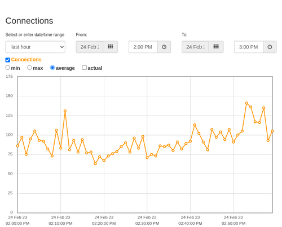Click the last data point at chart's right edge
Screen dimensions: 282x227
click(x=272, y=131)
